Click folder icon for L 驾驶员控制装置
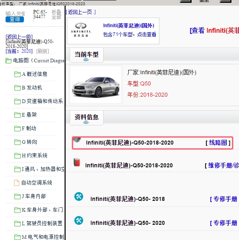The width and height of the screenshot is (239, 240). [18, 224]
